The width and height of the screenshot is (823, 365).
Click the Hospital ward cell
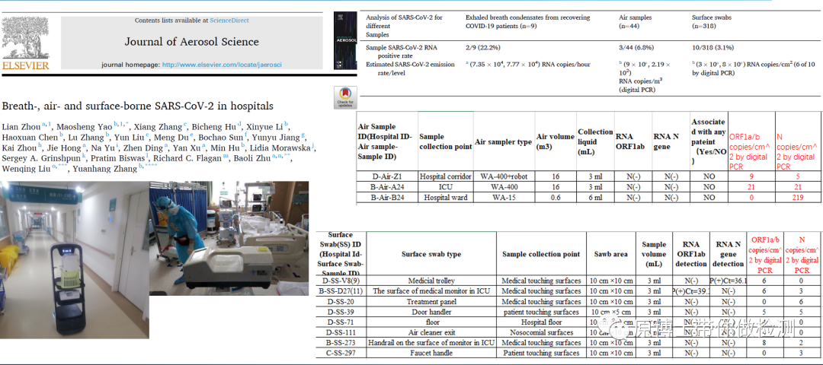[x=446, y=198]
